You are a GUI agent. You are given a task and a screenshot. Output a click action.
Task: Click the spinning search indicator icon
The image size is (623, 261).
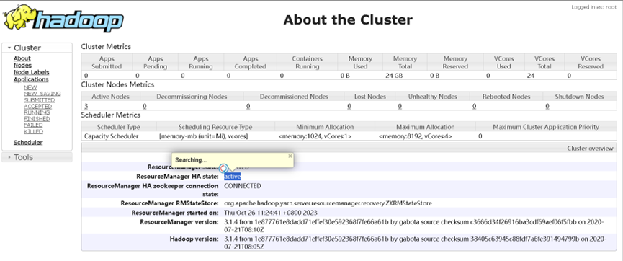pos(224,168)
